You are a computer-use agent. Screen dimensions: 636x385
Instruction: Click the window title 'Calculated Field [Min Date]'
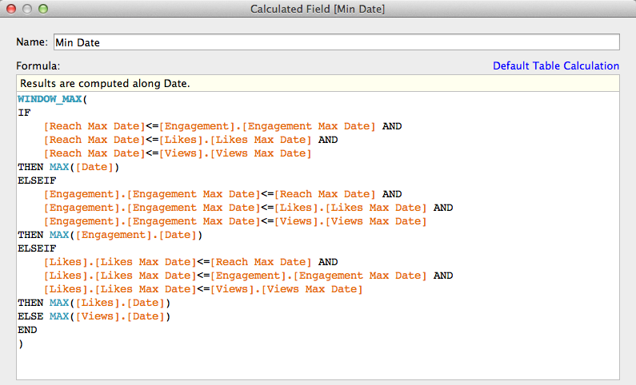(318, 9)
